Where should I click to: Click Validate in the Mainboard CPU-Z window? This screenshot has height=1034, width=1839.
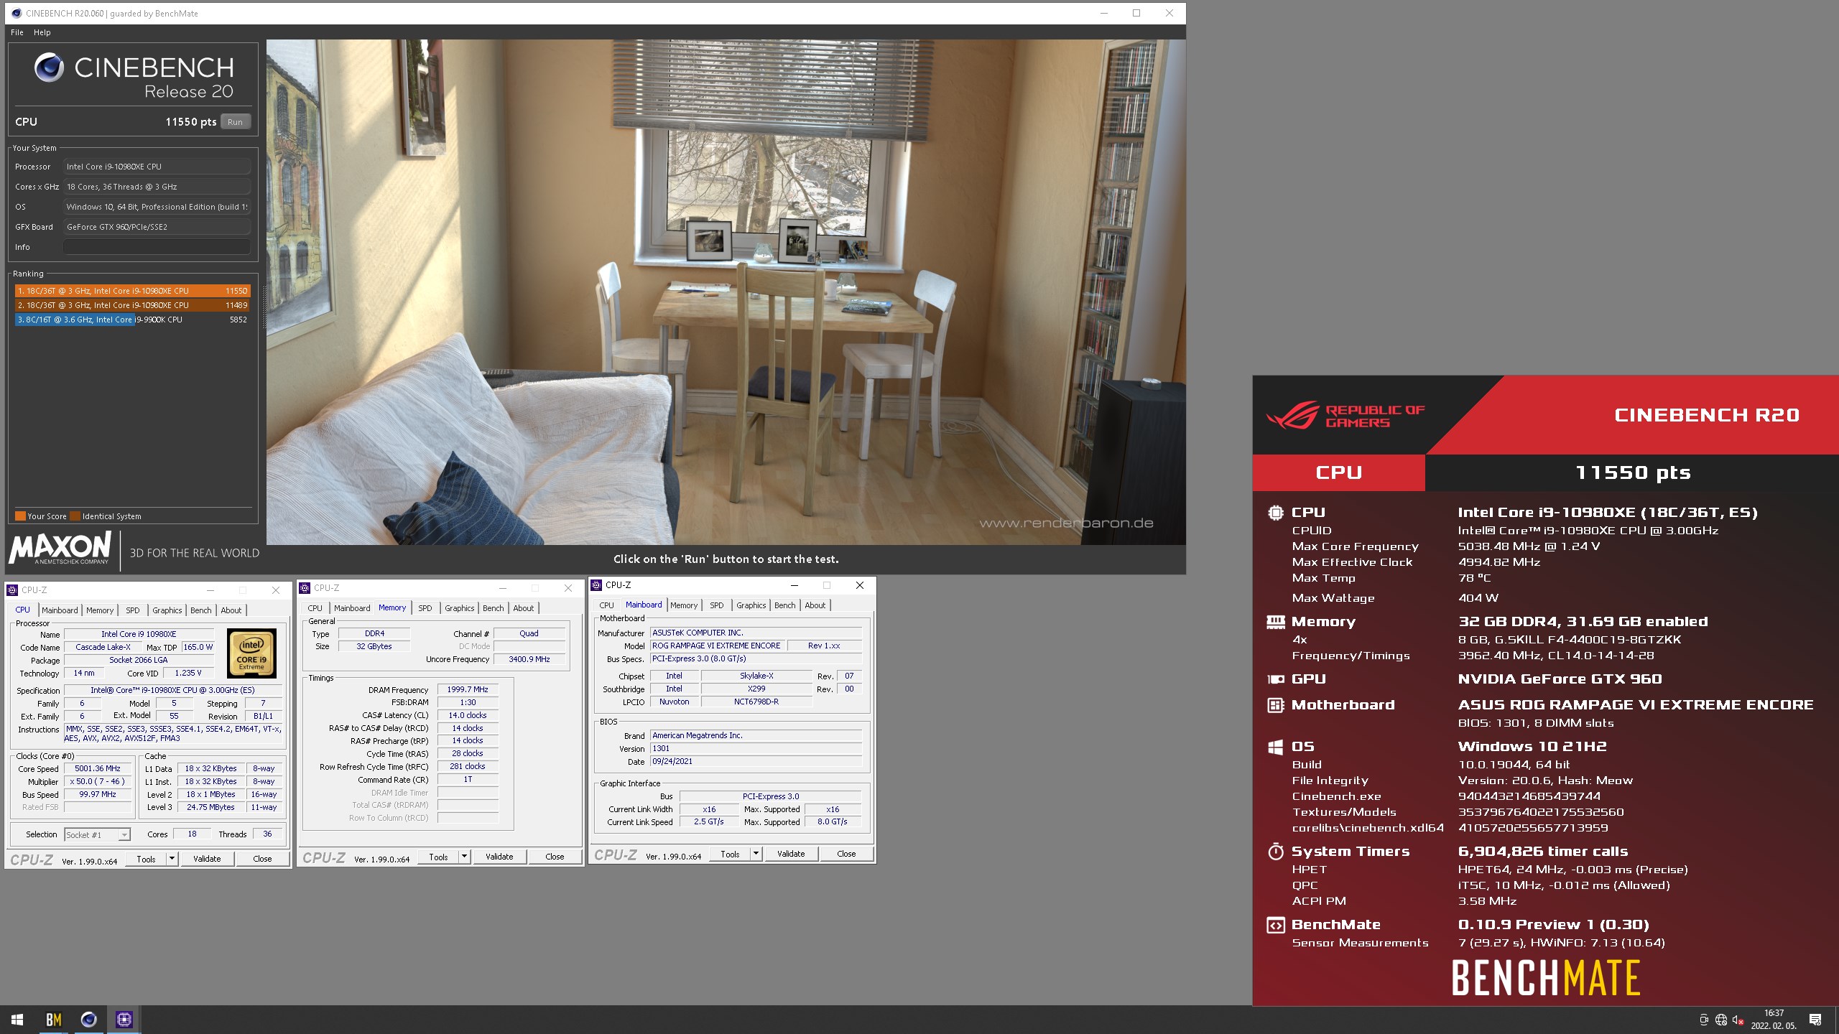[791, 854]
